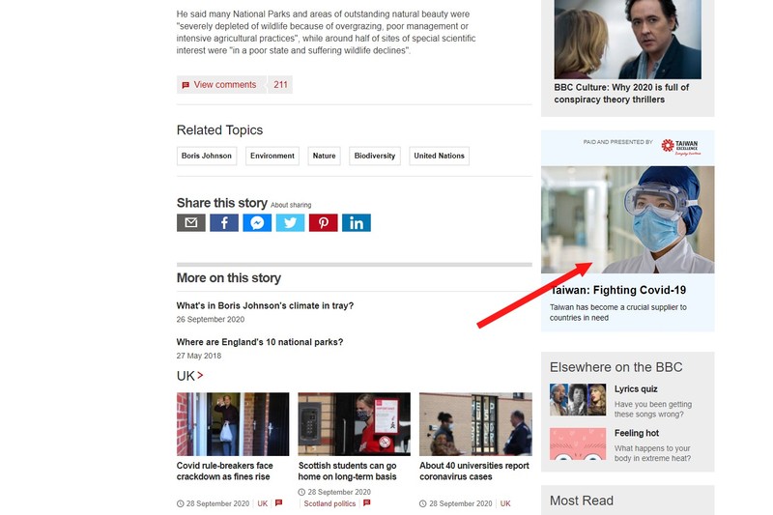Share story on Twitter
The image size is (773, 515).
[x=290, y=223]
